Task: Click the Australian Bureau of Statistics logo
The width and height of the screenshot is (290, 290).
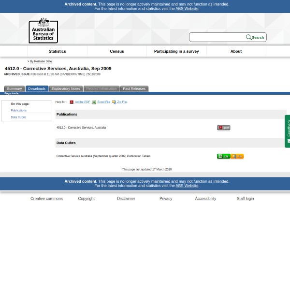Action: pos(43,30)
